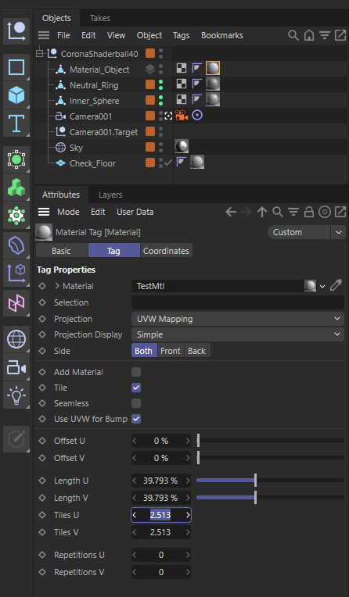Click the Length V slider

coord(270,498)
